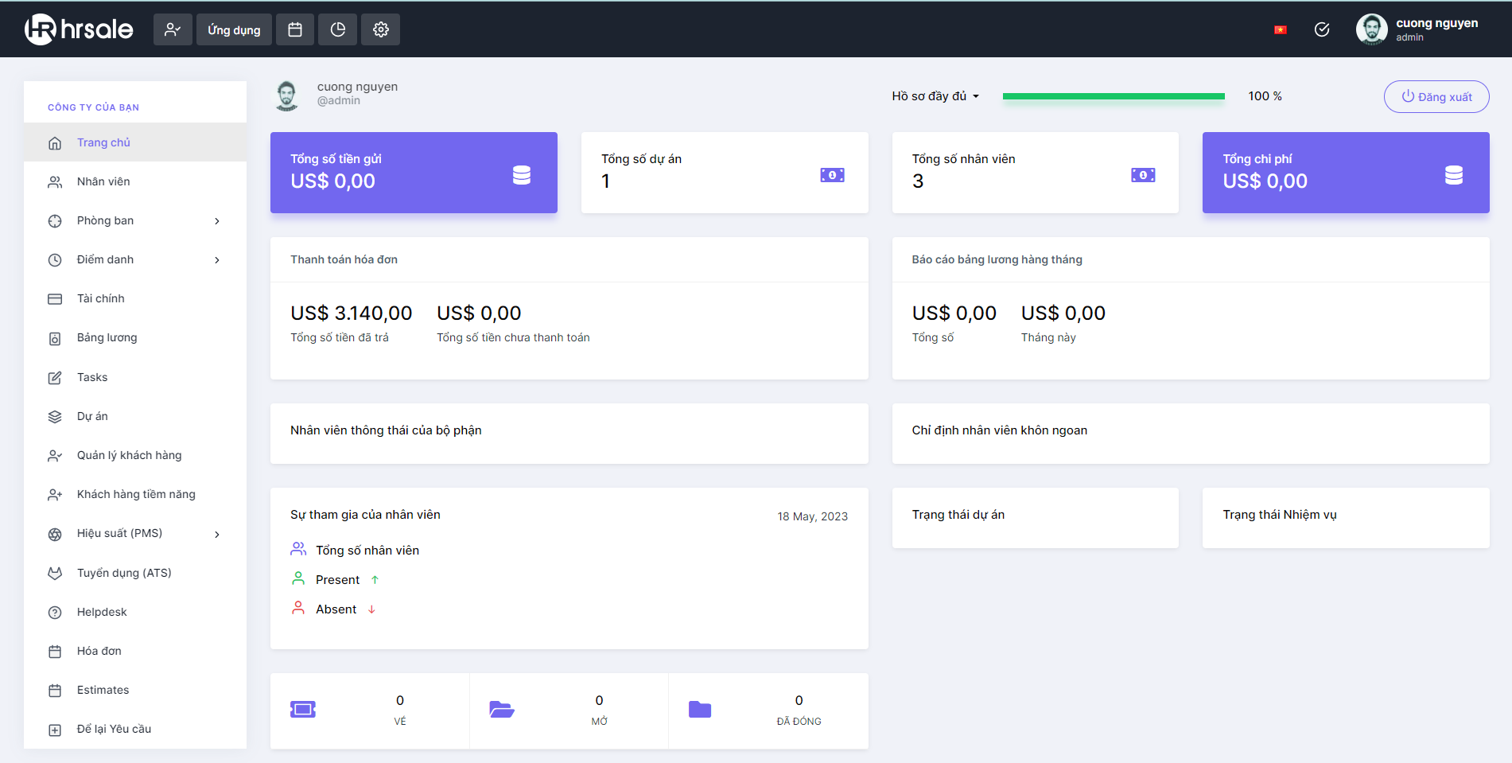Screen dimensions: 1512x763
Task: Click the user check icon in top navbar
Action: tap(173, 29)
